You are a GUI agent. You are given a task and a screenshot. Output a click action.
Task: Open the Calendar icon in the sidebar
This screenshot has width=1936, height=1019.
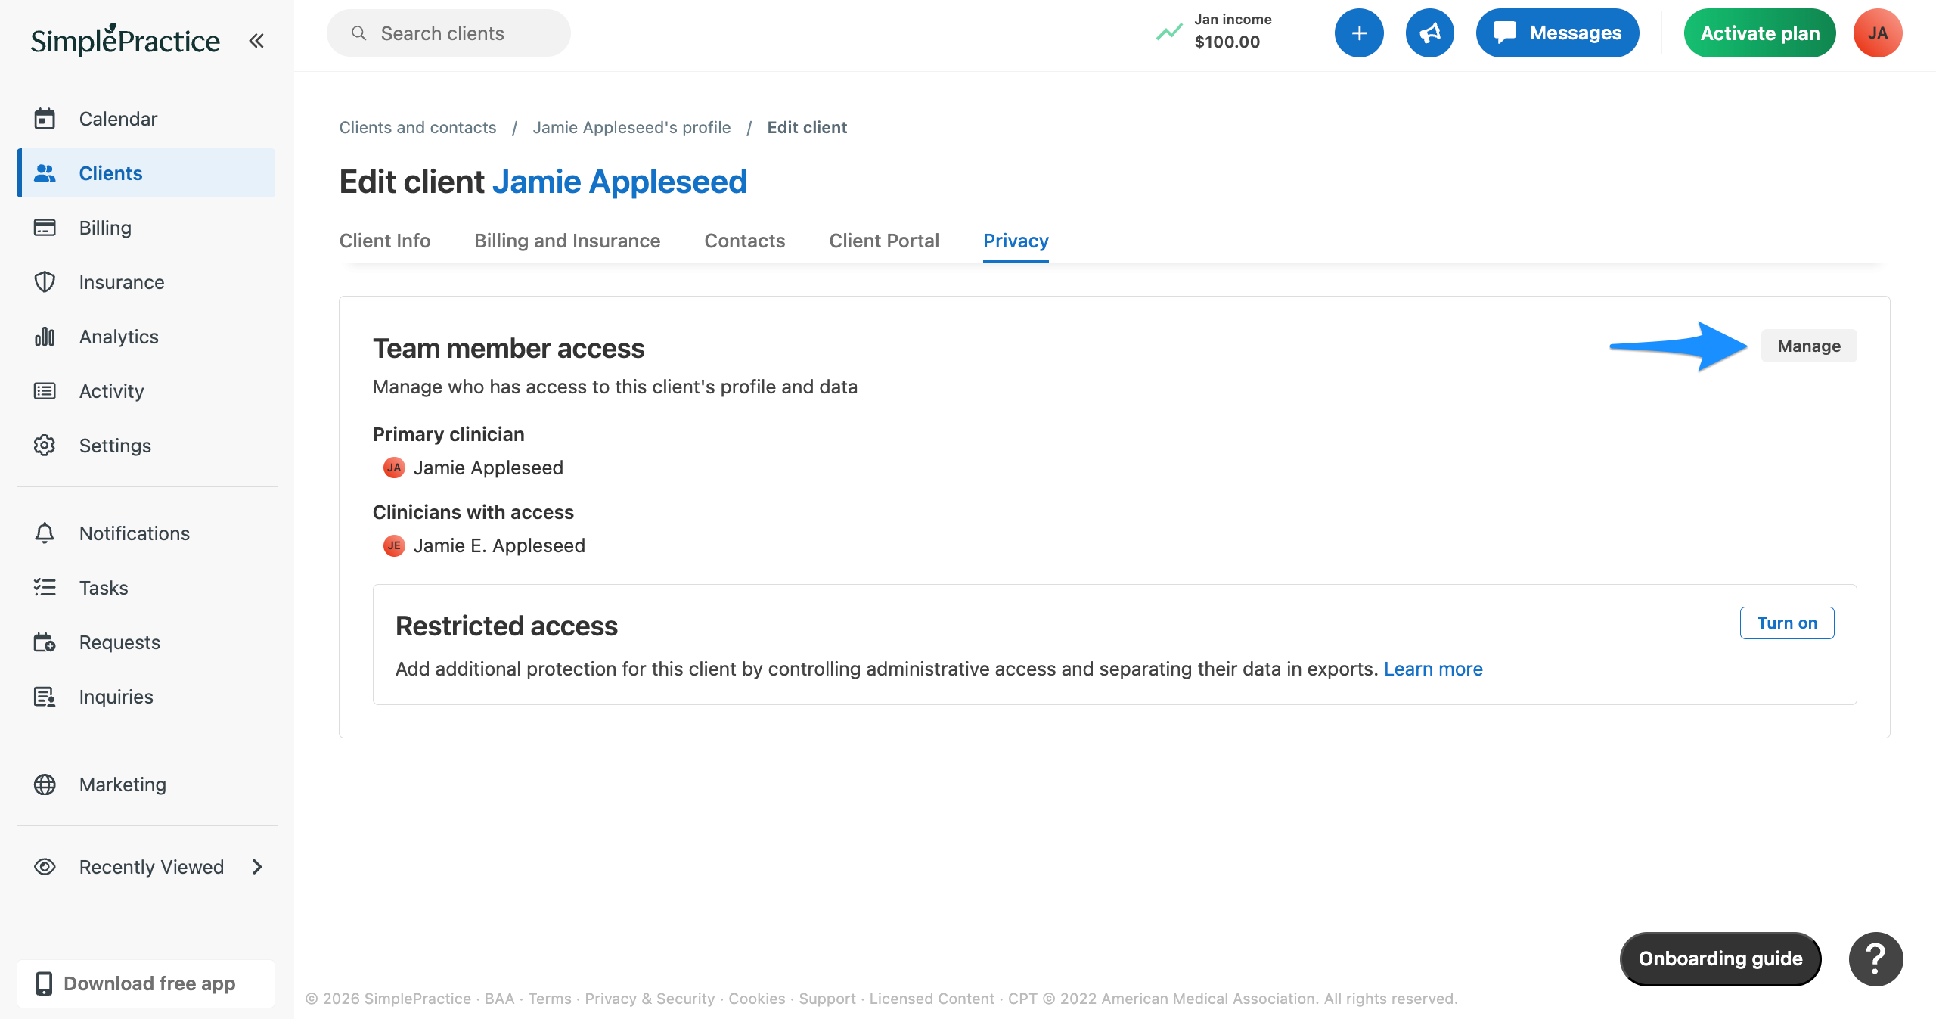click(x=45, y=119)
